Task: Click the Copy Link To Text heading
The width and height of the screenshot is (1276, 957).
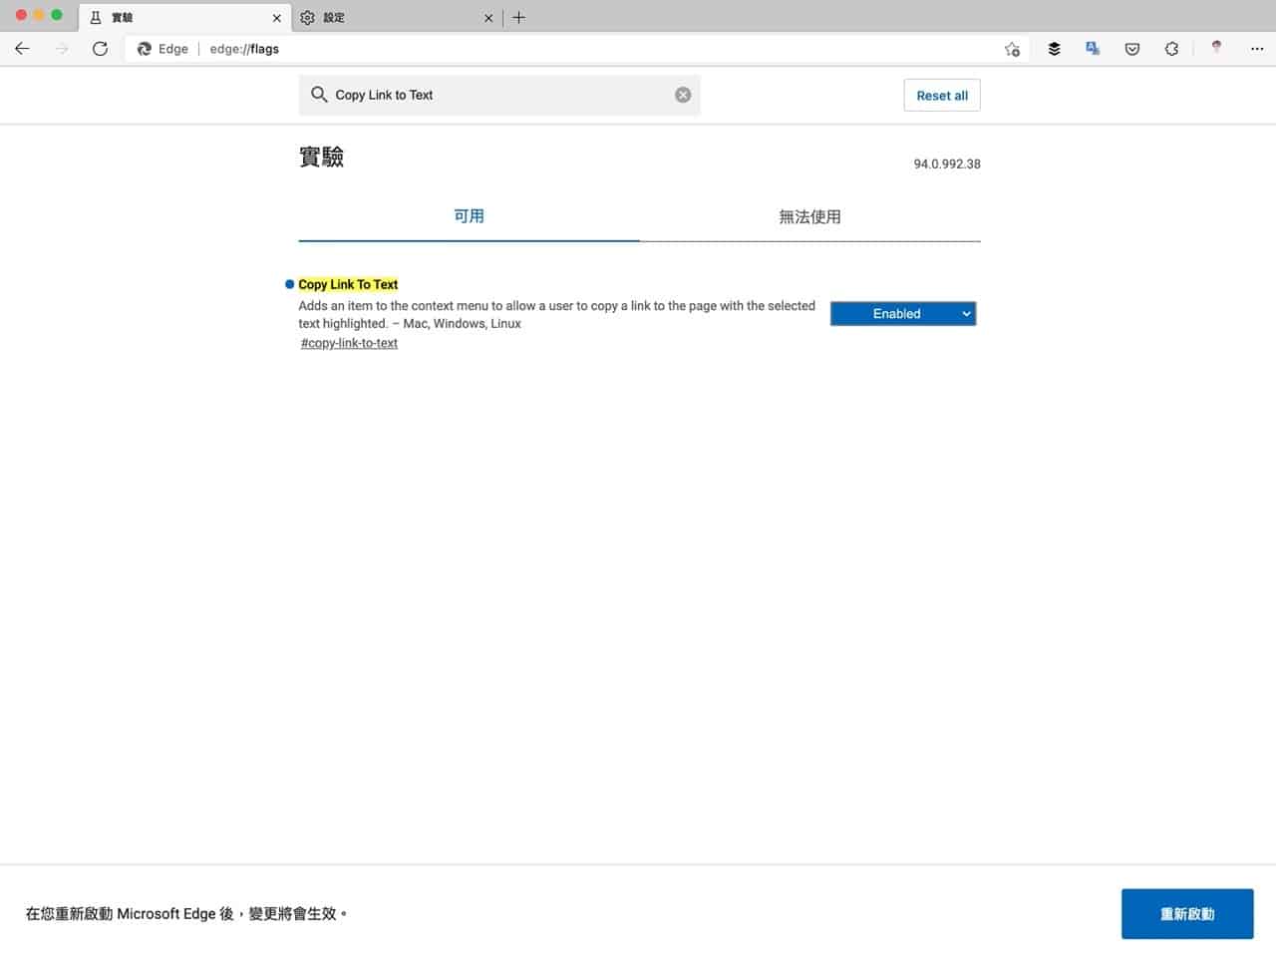Action: (x=348, y=284)
